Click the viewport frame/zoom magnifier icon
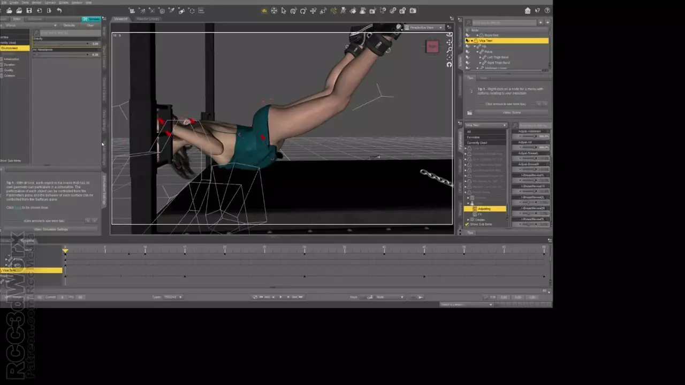This screenshot has height=385, width=685. [x=449, y=50]
